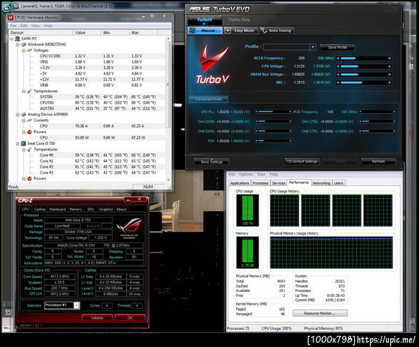
Task: Click the Voltages lightning icon under Winbond
Action: click(29, 50)
